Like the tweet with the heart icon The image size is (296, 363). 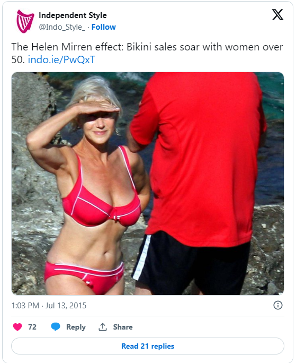point(17,327)
